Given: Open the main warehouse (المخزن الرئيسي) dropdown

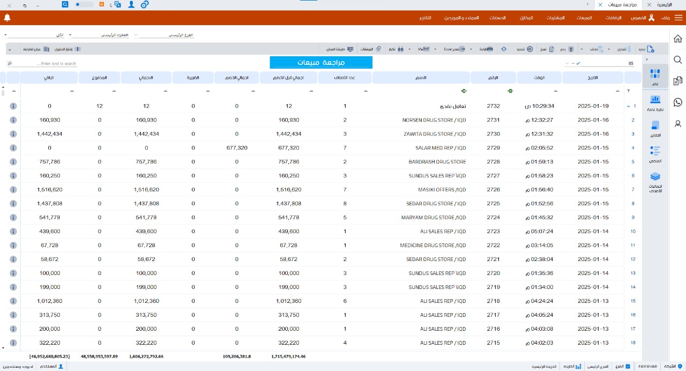Looking at the screenshot, I should pos(70,35).
